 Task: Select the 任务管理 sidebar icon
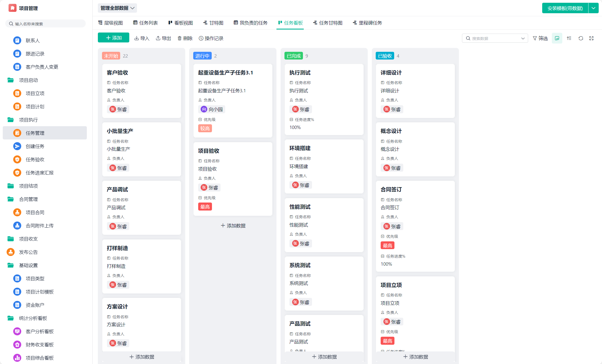17,133
